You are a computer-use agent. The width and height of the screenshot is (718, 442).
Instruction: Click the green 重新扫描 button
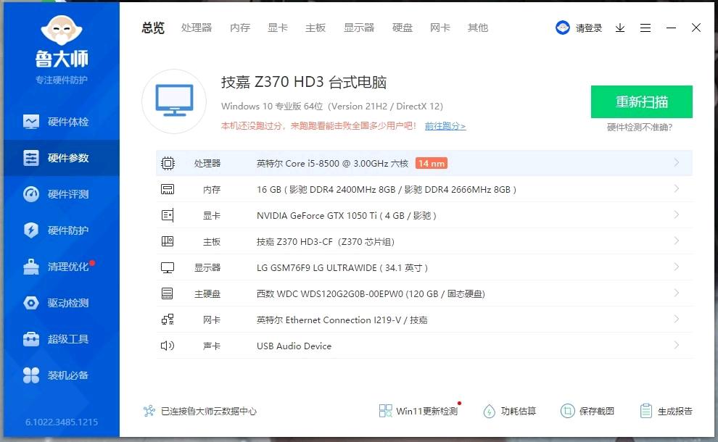642,101
